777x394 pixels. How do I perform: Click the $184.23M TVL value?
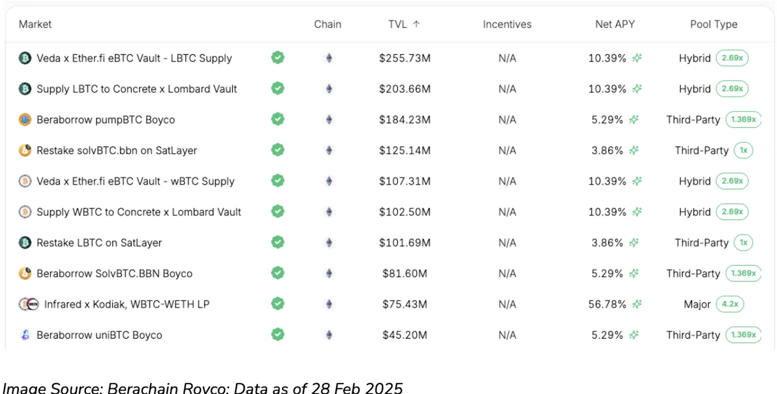coord(405,120)
